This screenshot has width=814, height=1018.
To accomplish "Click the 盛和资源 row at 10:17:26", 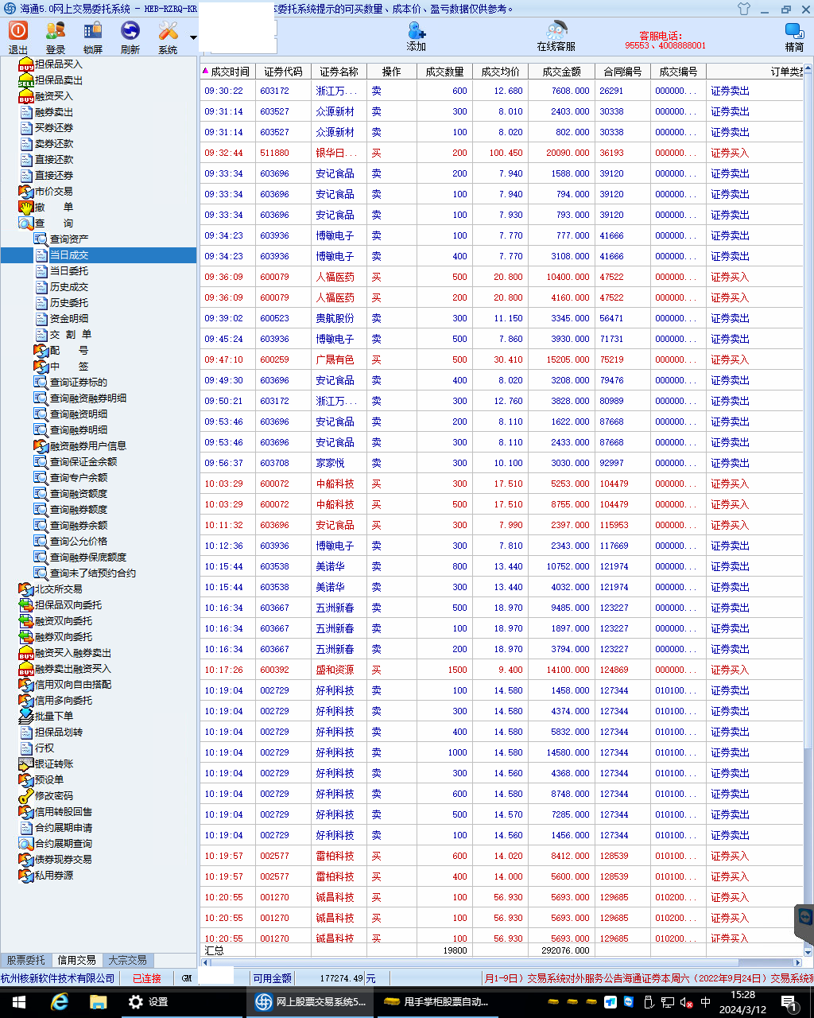I will point(502,670).
